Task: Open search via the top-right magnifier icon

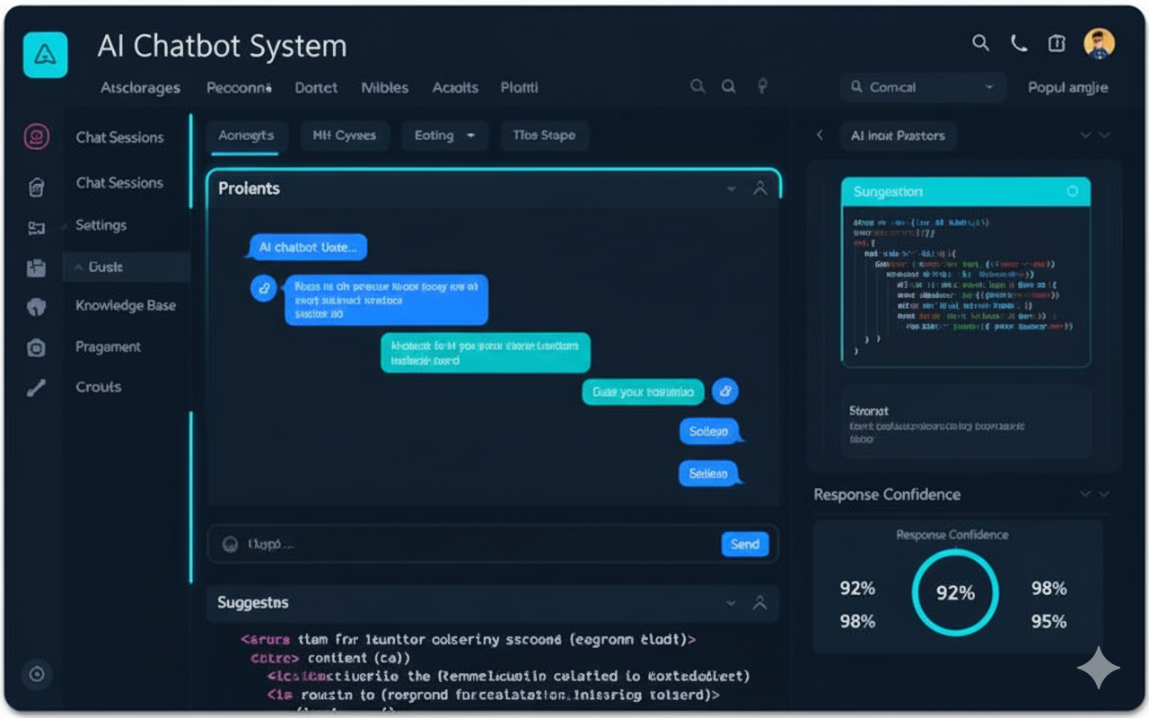Action: (x=981, y=43)
